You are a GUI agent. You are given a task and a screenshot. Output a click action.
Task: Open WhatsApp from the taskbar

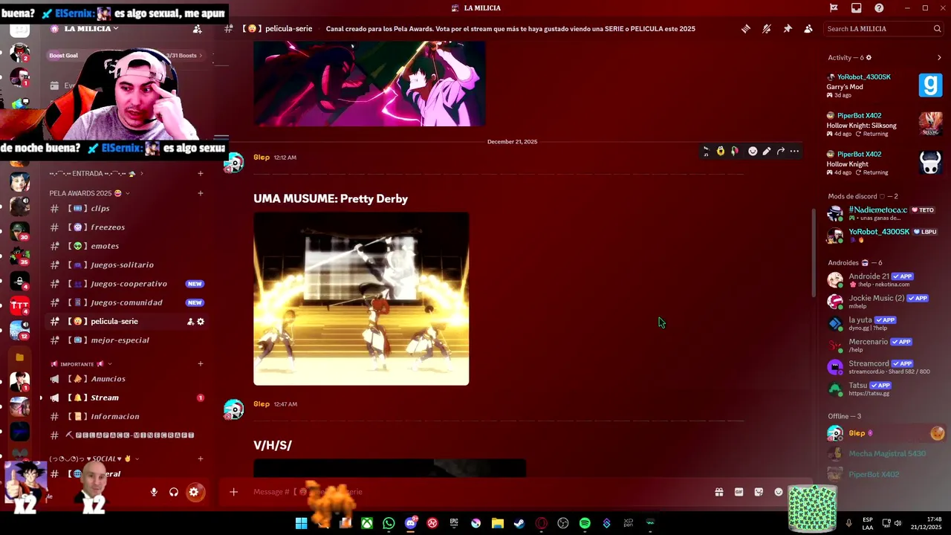point(389,523)
